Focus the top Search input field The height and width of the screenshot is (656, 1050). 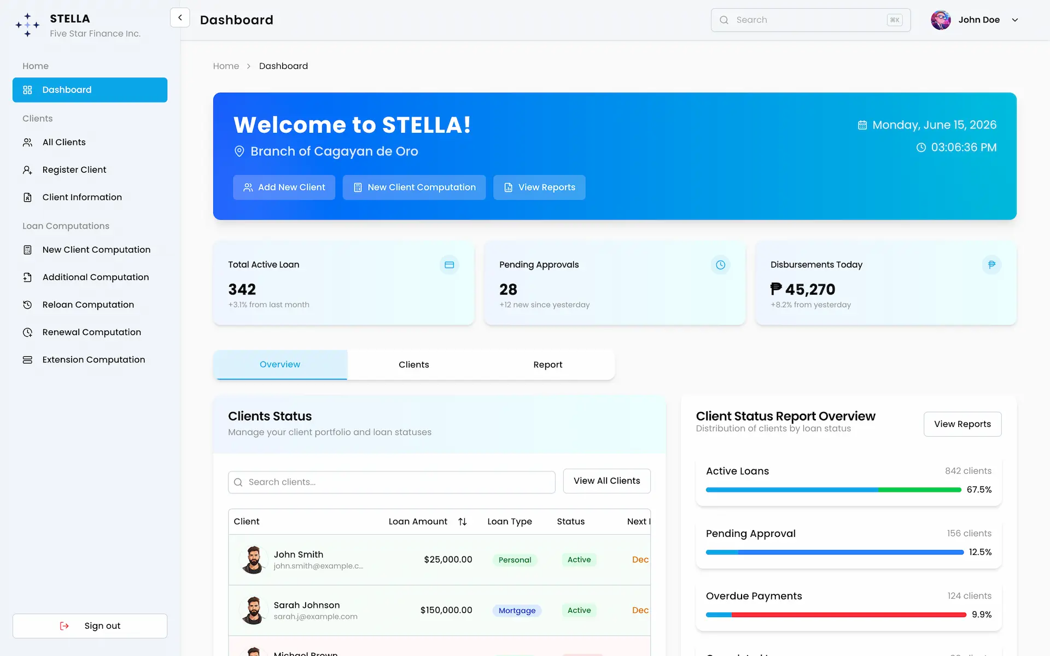point(810,20)
